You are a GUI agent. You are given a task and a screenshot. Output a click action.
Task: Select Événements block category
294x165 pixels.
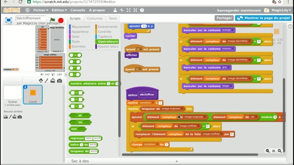pyautogui.click(x=107, y=27)
